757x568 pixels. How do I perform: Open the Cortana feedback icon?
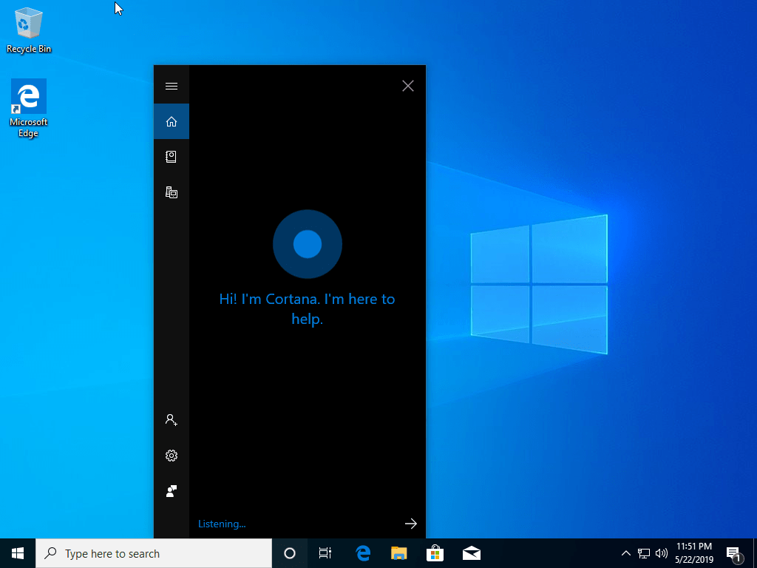click(172, 491)
